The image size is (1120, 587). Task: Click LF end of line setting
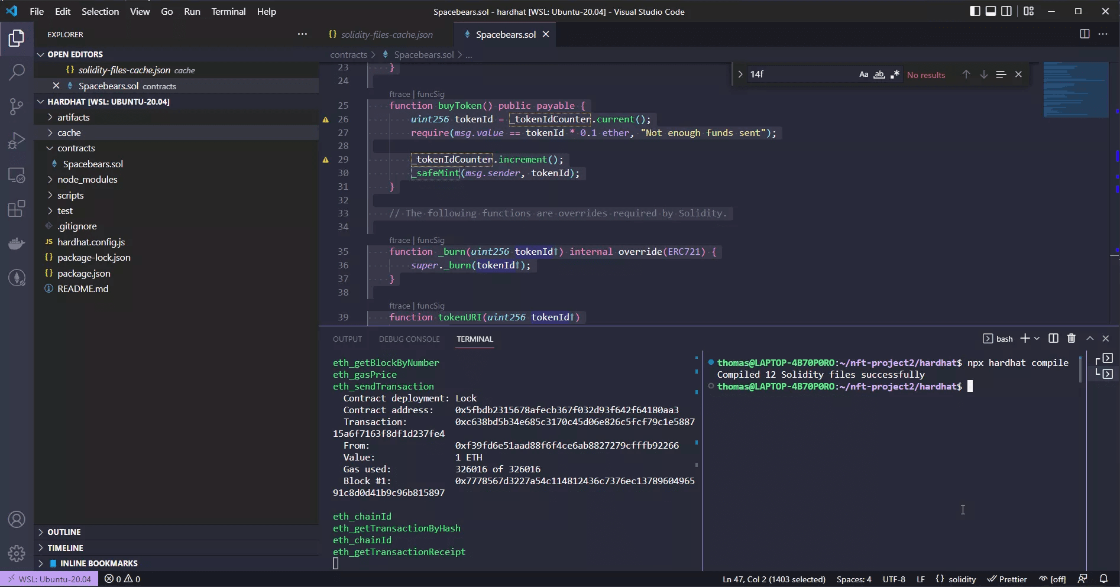click(x=921, y=579)
